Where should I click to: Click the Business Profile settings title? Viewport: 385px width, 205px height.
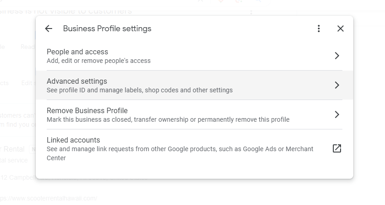click(107, 29)
